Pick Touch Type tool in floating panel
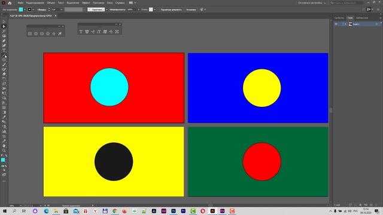The width and height of the screenshot is (383, 215). pyautogui.click(x=117, y=32)
